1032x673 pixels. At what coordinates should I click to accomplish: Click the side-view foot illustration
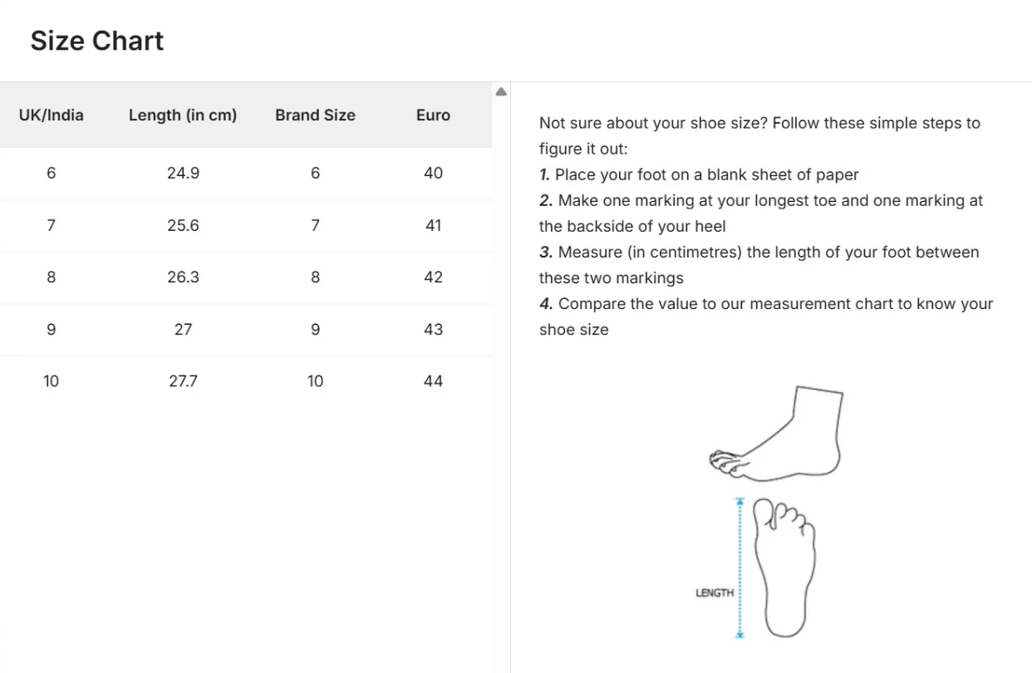coord(778,435)
